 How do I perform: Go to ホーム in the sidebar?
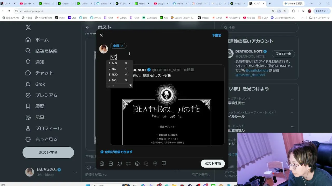coord(37,40)
